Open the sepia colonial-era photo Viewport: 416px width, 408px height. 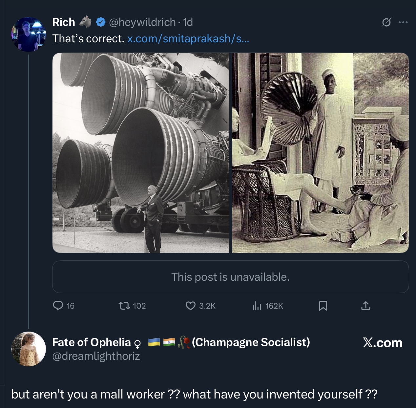coord(320,153)
